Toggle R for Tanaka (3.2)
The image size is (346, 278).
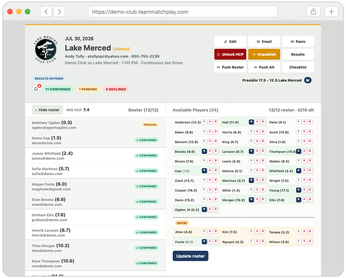(x=299, y=232)
